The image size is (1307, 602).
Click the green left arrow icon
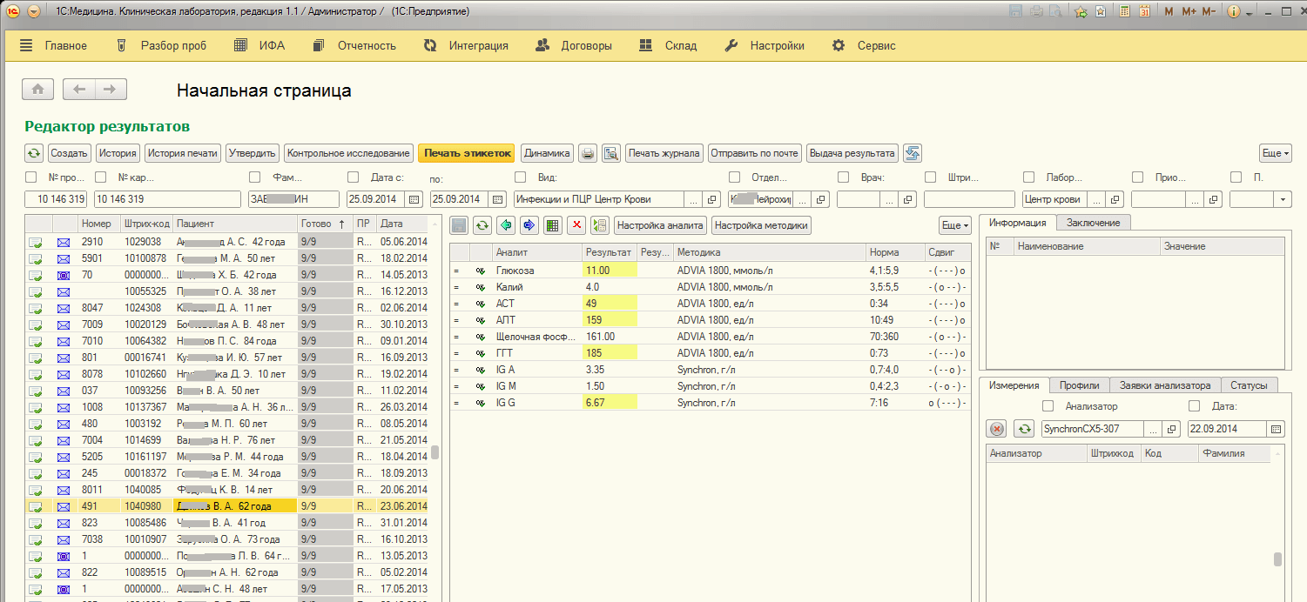(506, 226)
